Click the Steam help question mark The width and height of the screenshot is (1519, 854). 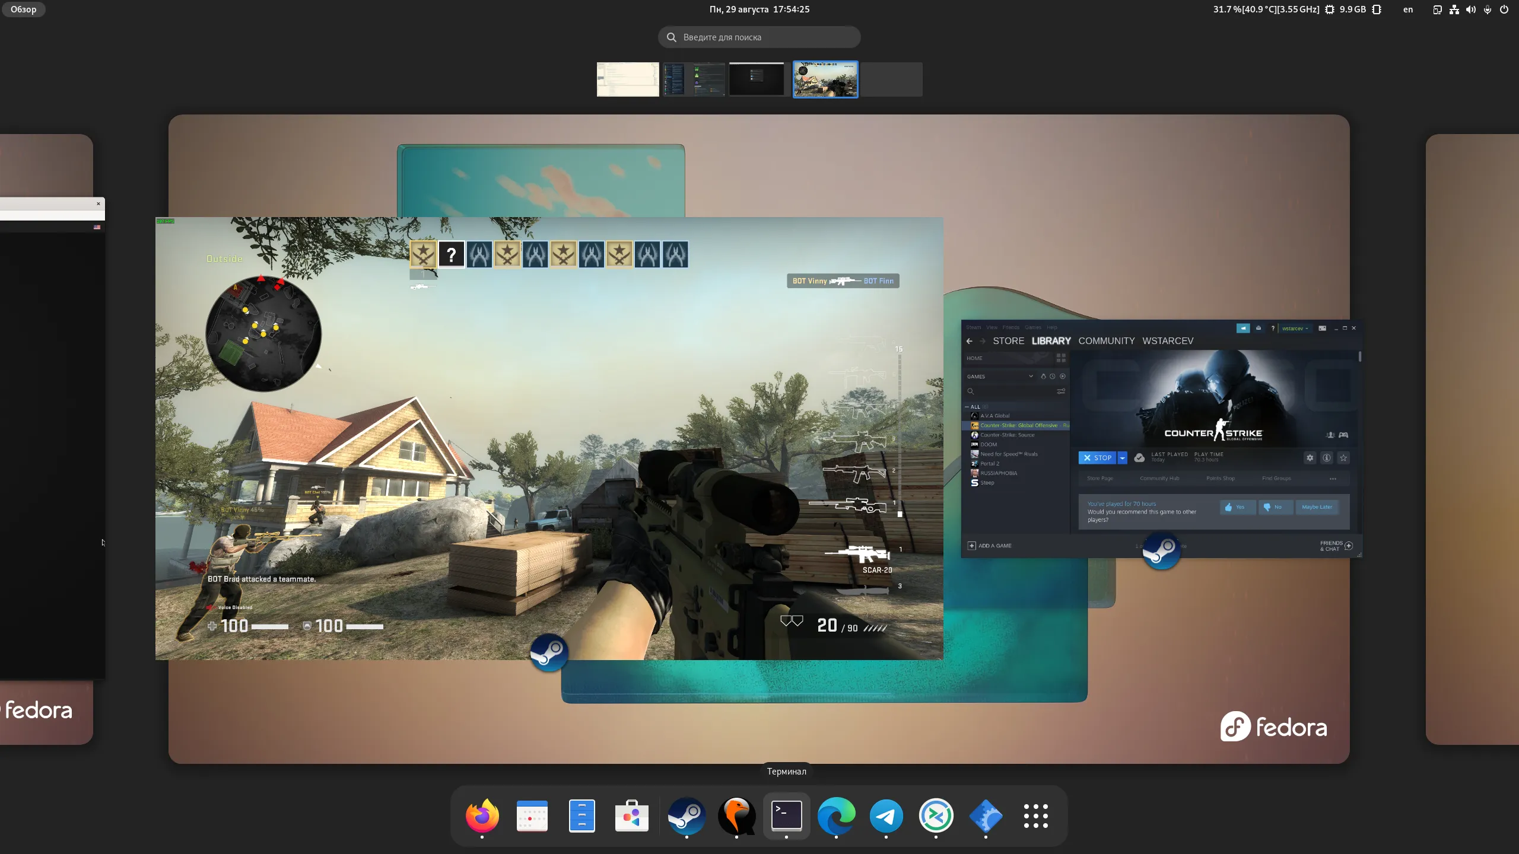pyautogui.click(x=1273, y=328)
